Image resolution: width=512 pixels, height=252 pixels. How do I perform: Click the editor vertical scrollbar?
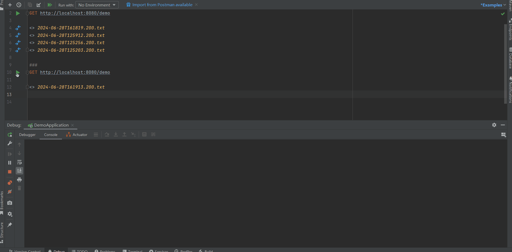pyautogui.click(x=506, y=64)
